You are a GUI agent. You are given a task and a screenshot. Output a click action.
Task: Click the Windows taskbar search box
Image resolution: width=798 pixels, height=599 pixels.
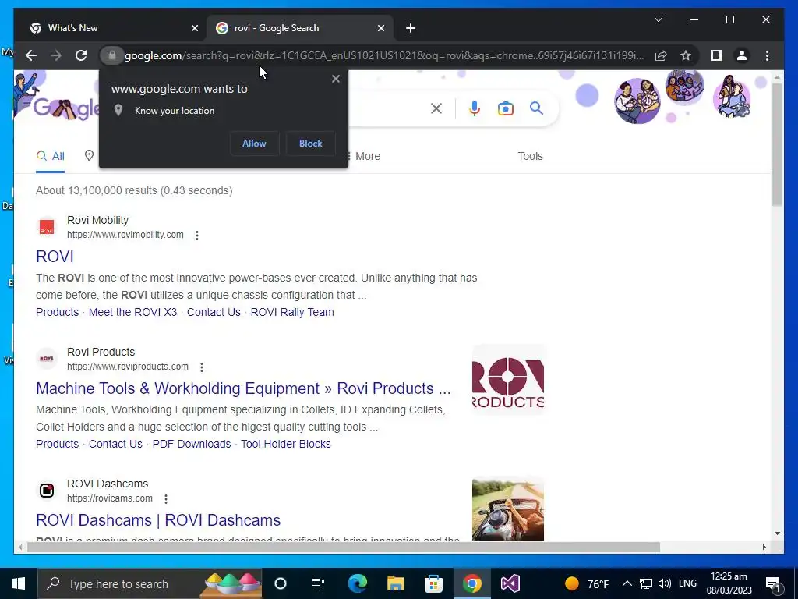tap(150, 583)
